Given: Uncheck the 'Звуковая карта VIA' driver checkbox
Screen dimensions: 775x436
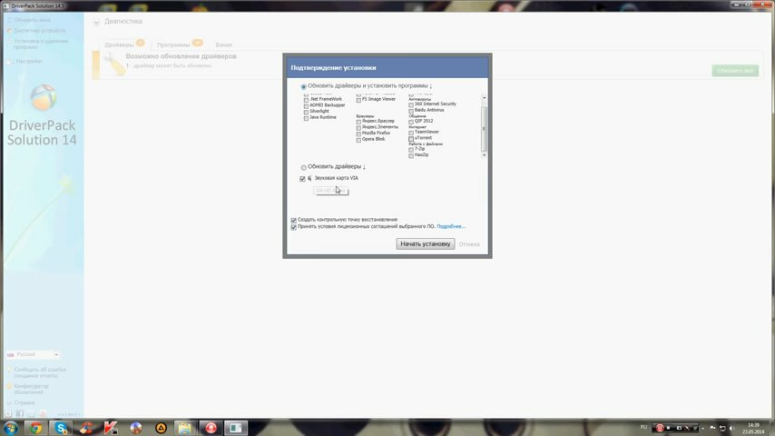Looking at the screenshot, I should (x=302, y=179).
